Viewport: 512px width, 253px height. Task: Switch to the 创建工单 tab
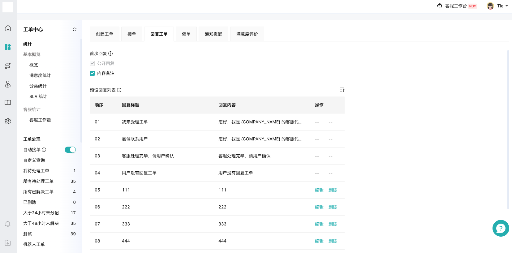[105, 34]
